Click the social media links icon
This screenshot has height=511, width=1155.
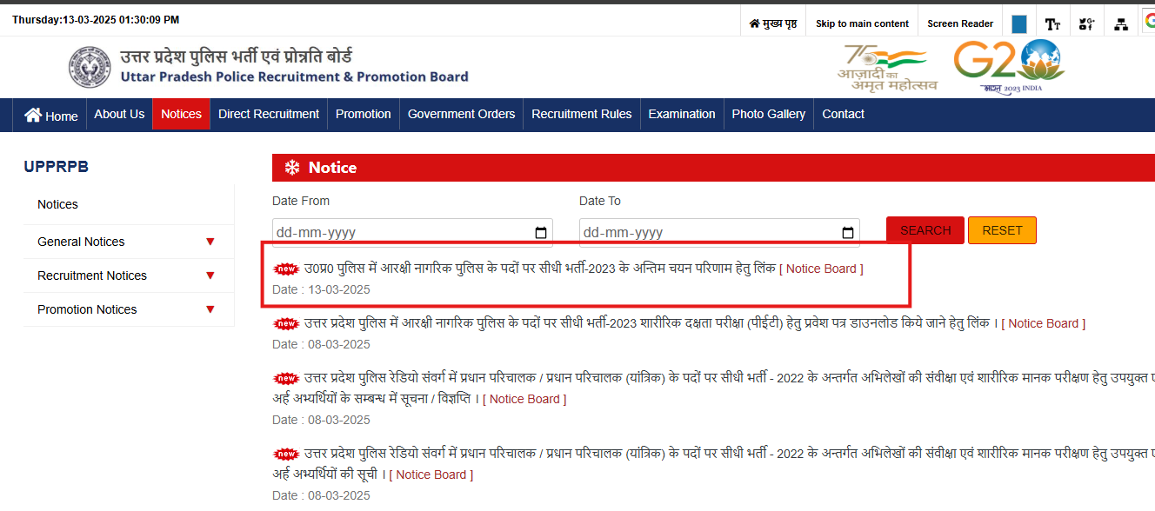(x=1086, y=21)
